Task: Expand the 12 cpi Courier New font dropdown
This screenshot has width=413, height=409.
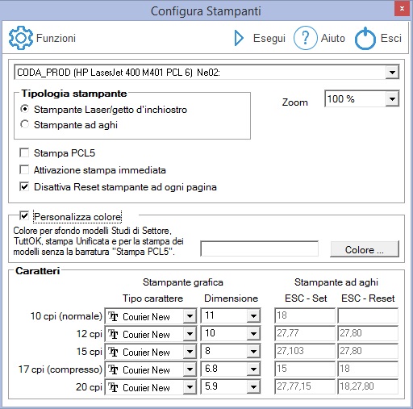Action: [190, 334]
